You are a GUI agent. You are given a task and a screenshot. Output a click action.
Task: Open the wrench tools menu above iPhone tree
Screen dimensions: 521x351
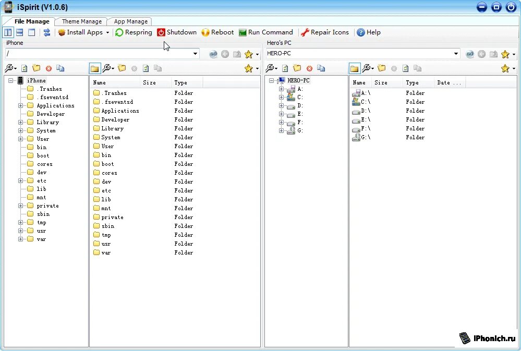pos(10,68)
